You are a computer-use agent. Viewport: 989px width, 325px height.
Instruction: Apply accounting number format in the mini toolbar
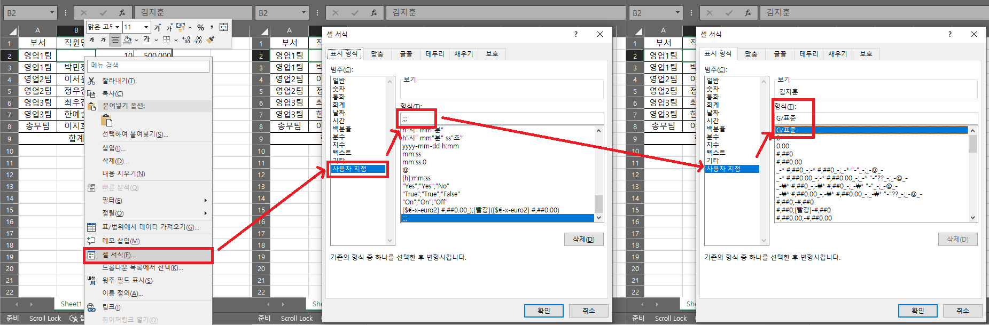coord(181,27)
